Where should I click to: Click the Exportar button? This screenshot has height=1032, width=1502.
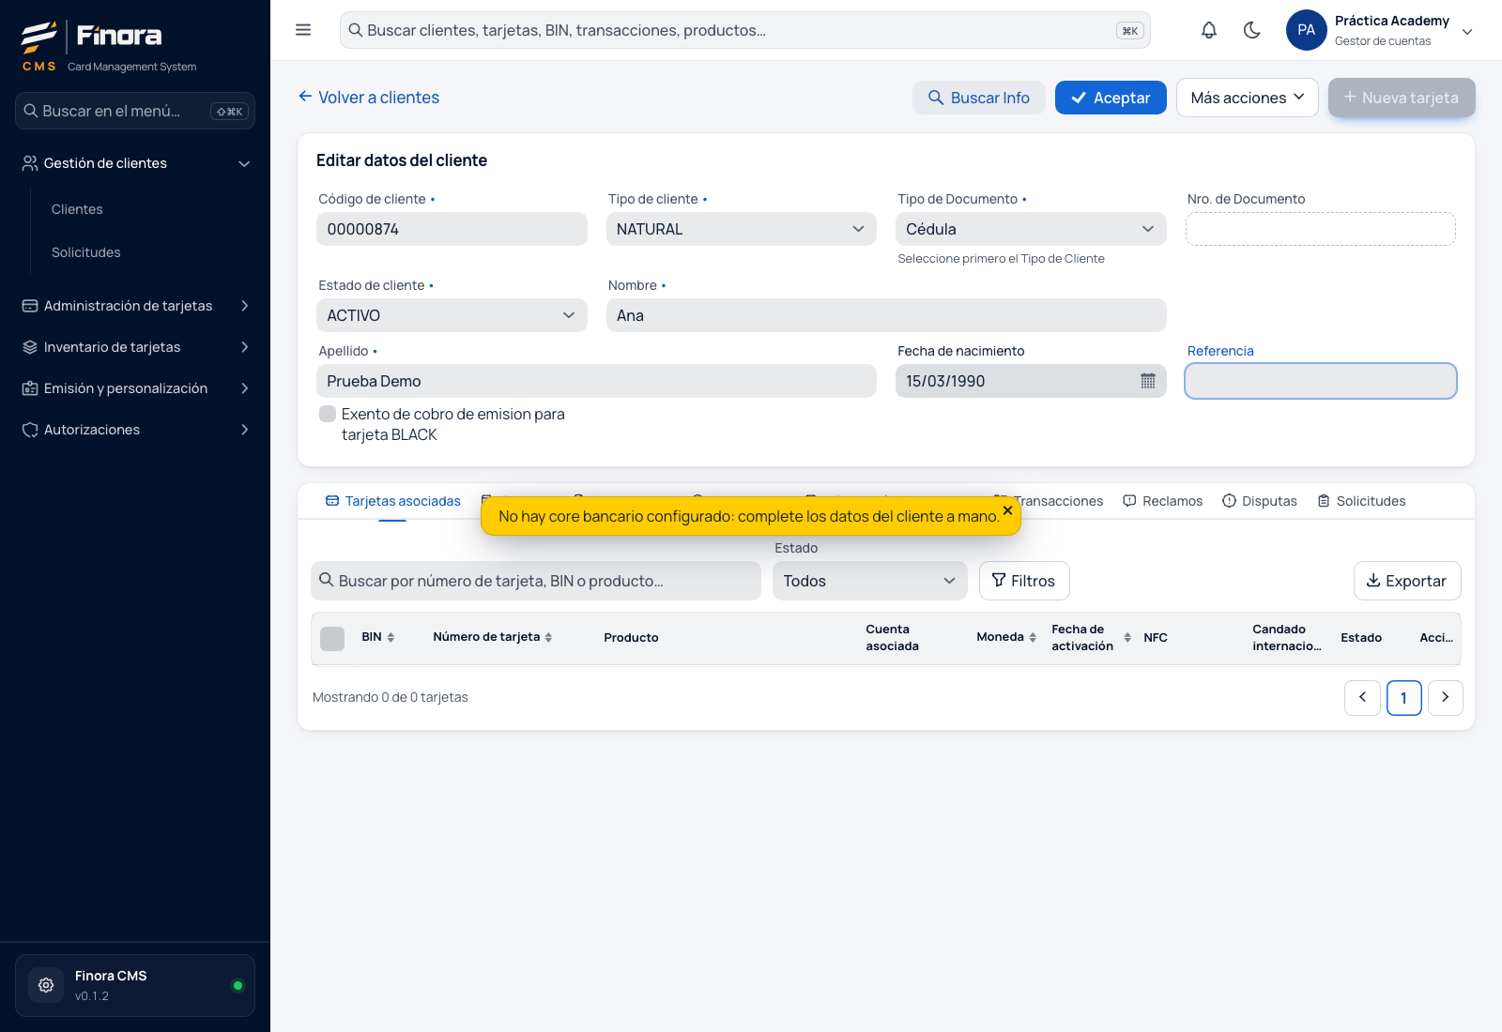(x=1407, y=581)
